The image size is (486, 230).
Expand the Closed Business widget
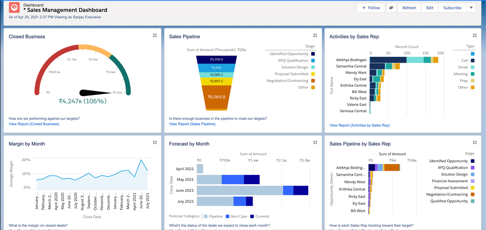pos(155,36)
